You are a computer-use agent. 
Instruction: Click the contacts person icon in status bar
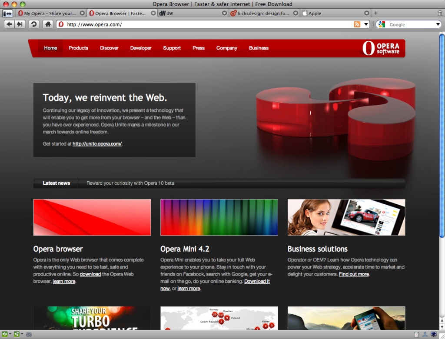click(425, 335)
